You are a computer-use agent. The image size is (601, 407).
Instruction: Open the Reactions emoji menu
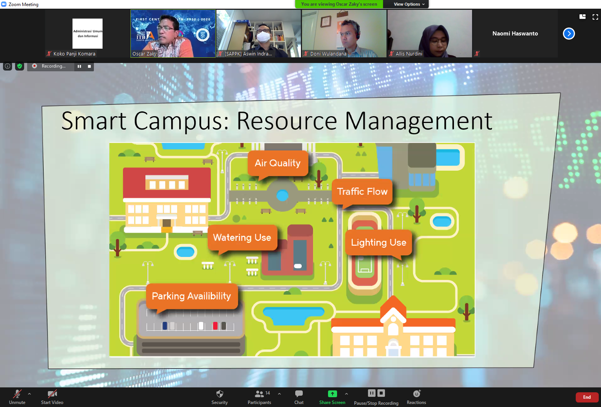click(416, 396)
